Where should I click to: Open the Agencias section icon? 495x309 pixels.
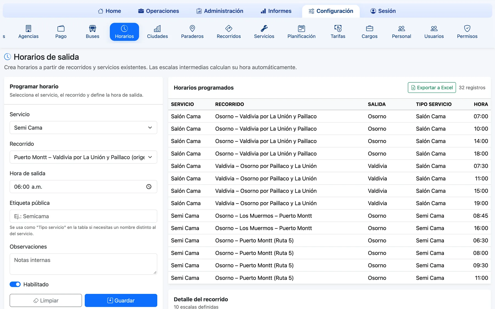click(28, 29)
